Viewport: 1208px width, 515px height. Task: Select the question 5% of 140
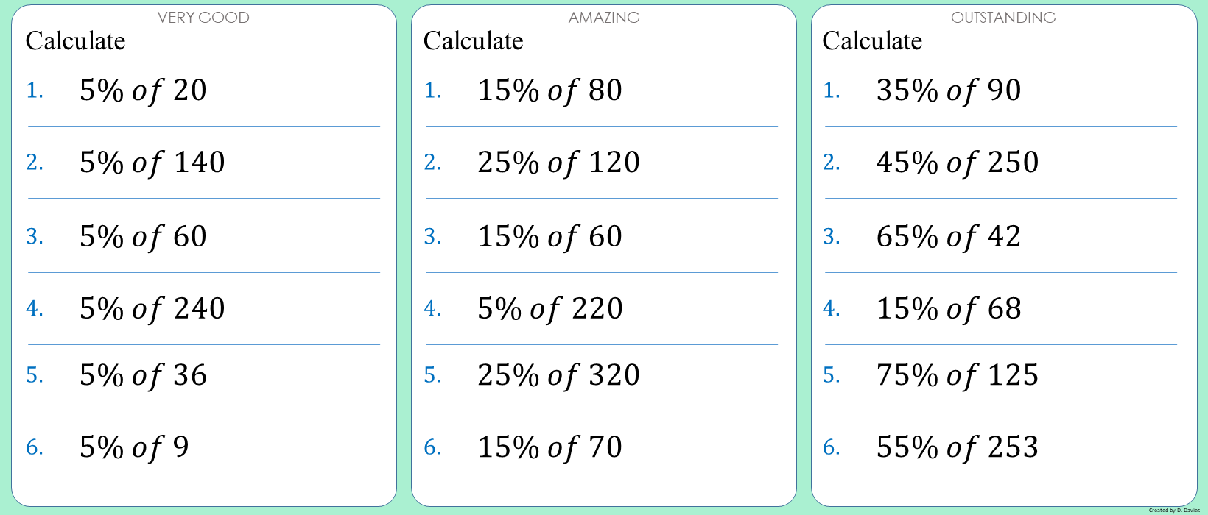pos(152,163)
